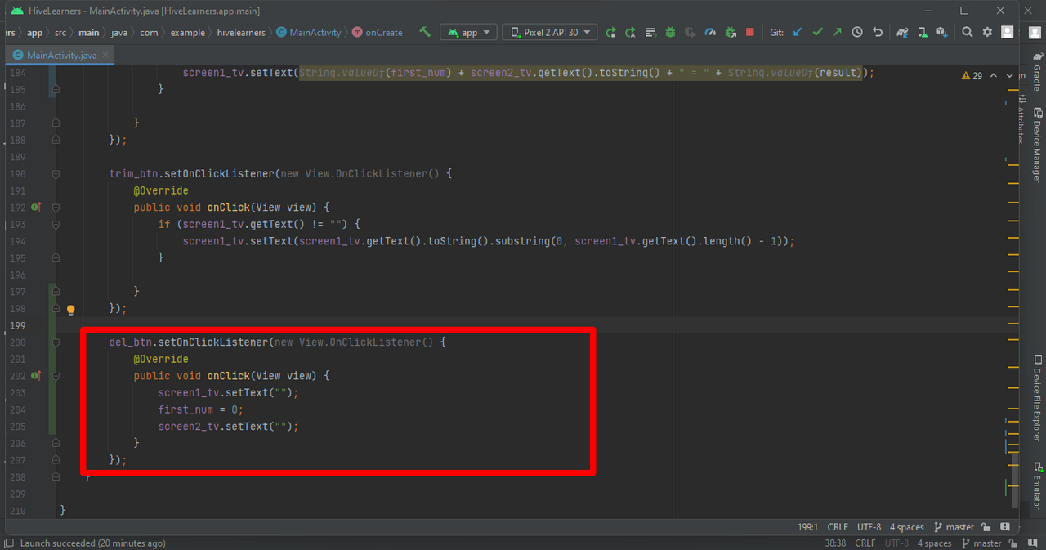Open the Device Manager side panel
This screenshot has width=1046, height=550.
[x=1037, y=145]
